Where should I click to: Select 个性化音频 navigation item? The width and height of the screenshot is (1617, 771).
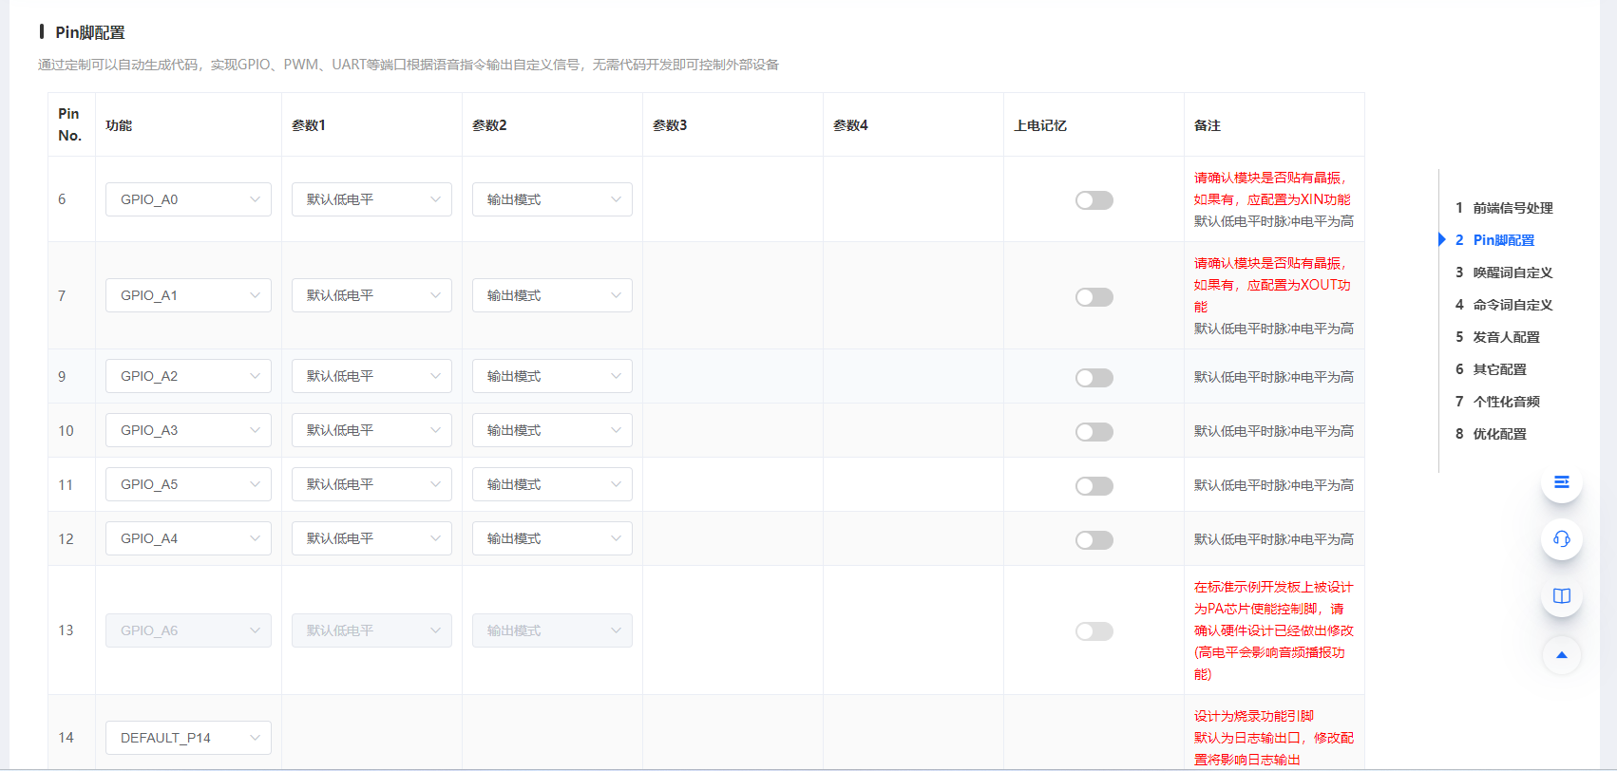(x=1506, y=402)
